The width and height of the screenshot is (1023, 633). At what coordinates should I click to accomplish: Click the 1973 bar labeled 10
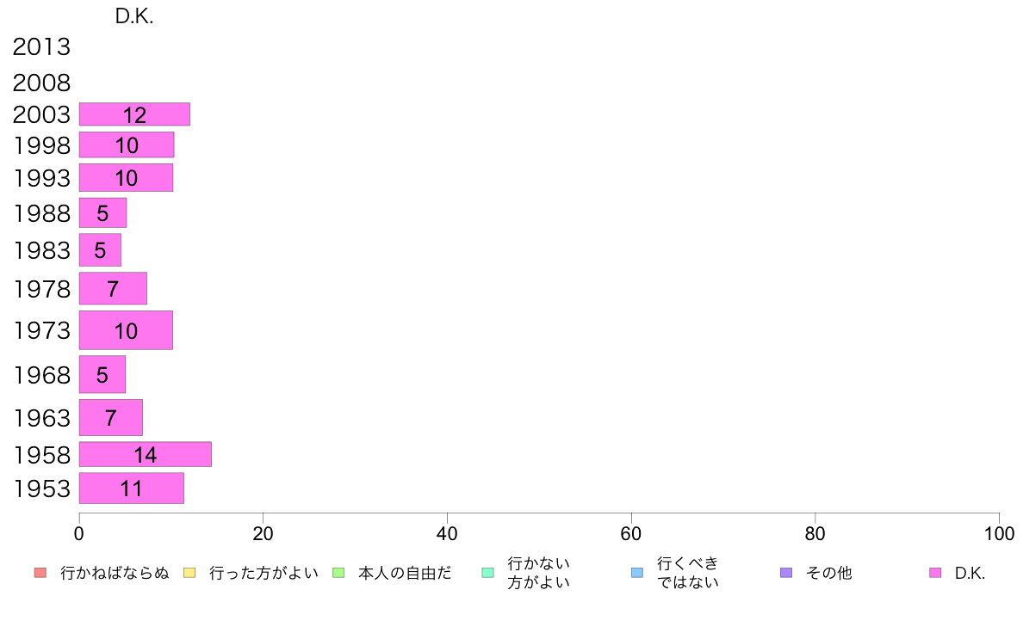click(126, 330)
